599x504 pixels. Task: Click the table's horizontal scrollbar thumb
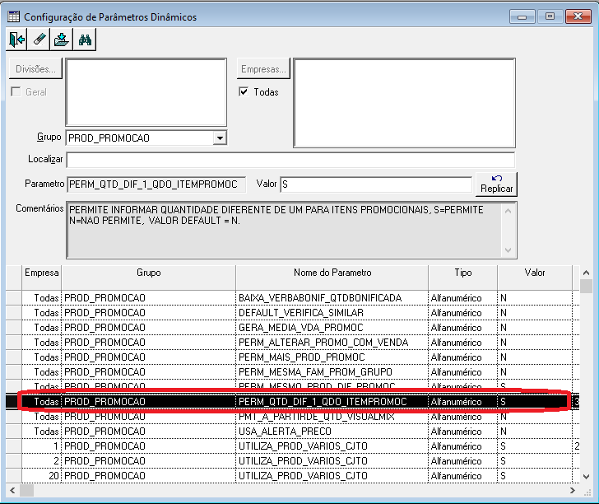(26, 490)
